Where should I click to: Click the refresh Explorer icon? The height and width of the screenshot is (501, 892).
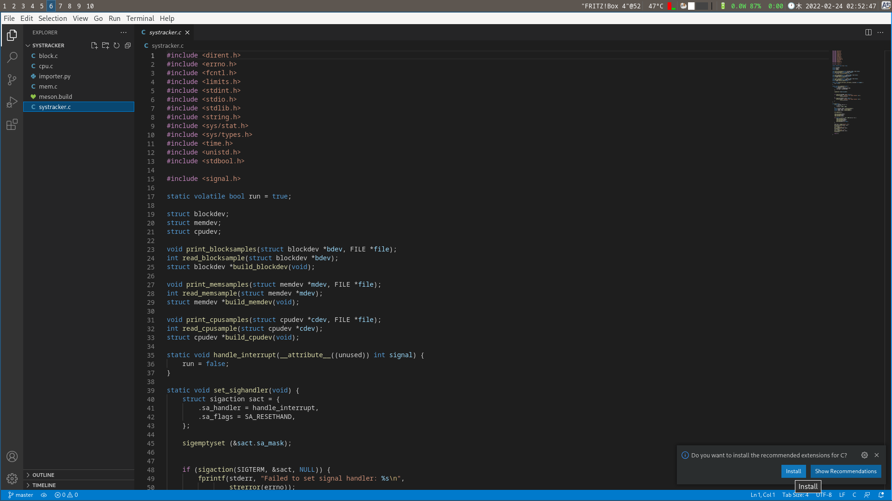(x=117, y=45)
